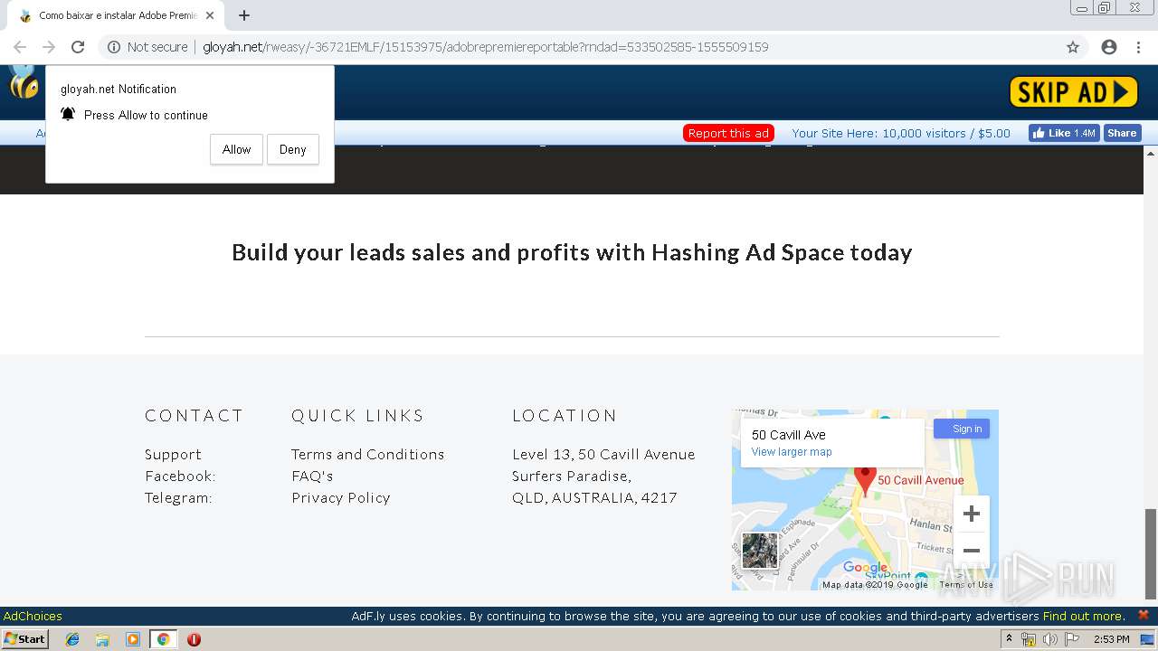This screenshot has width=1158, height=651.
Task: Open the FAQ's link
Action: coord(312,476)
